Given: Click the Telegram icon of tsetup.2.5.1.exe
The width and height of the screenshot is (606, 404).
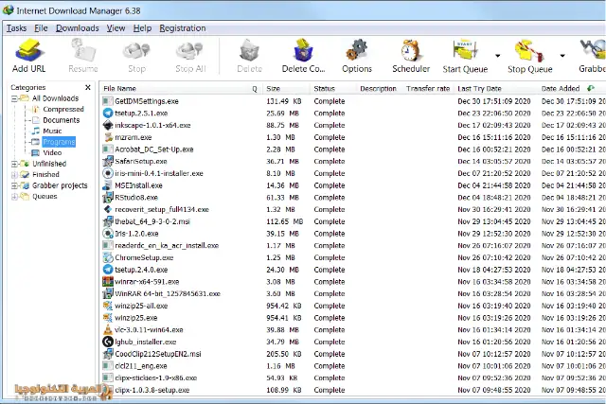Looking at the screenshot, I should [108, 114].
